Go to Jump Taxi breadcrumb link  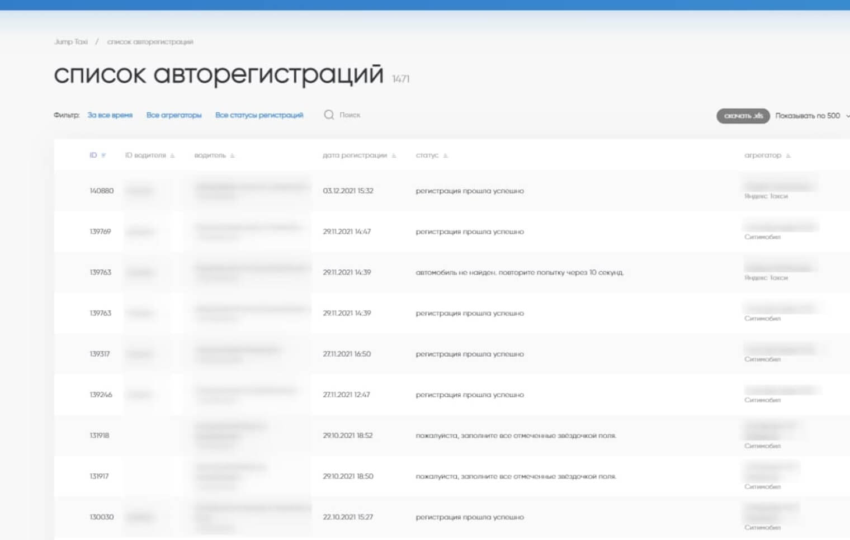(71, 42)
